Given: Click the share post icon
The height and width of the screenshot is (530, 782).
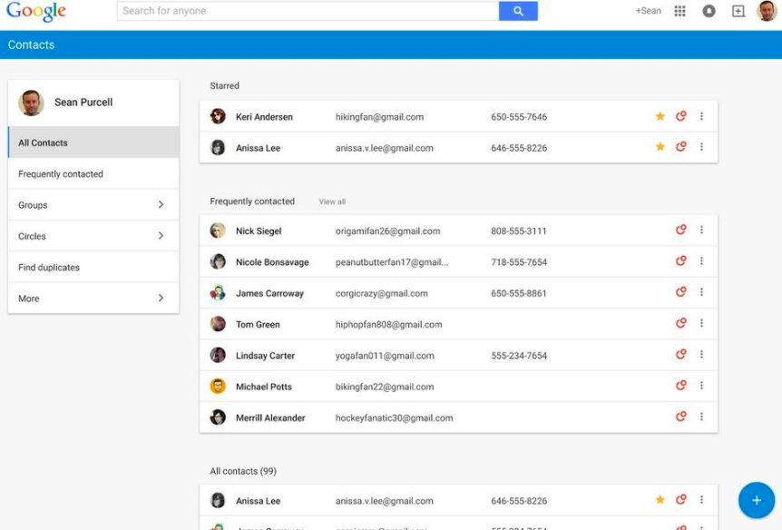Looking at the screenshot, I should point(738,10).
